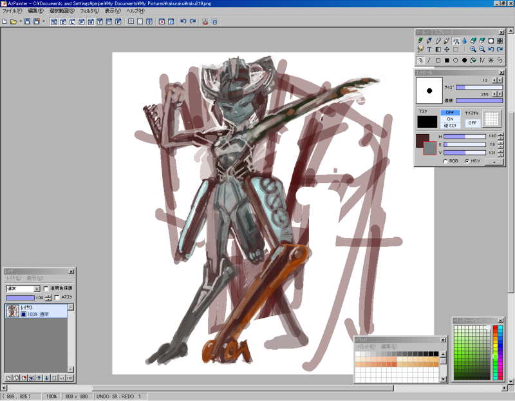
Task: Select the RGB radio button
Action: pos(445,161)
